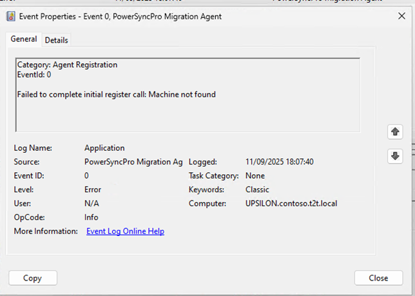The width and height of the screenshot is (415, 296).
Task: Click the OpCode value 'Info'
Action: click(x=92, y=217)
